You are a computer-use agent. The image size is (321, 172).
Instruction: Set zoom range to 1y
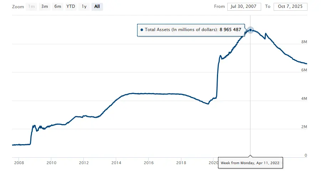pos(84,6)
